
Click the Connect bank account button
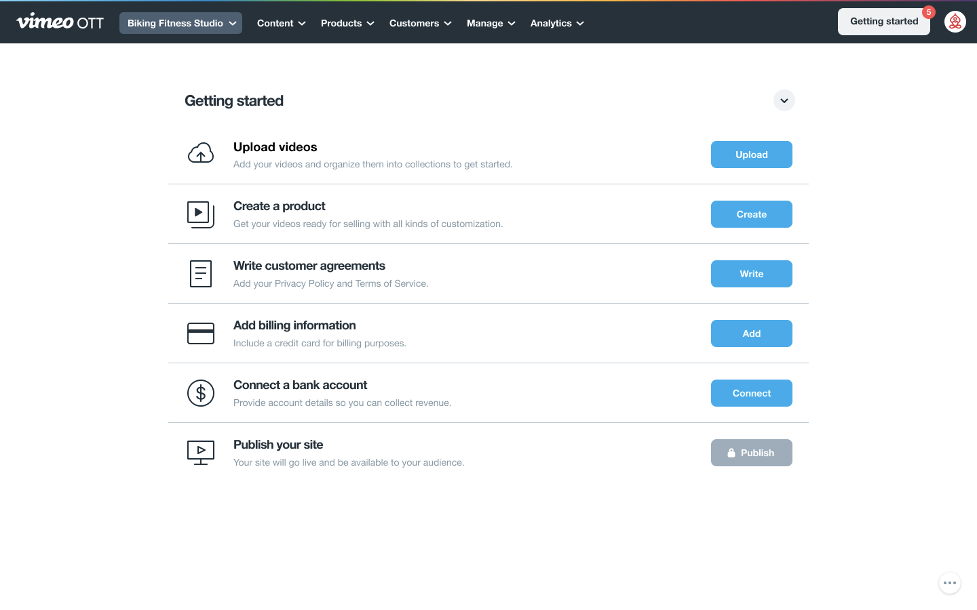pyautogui.click(x=751, y=393)
